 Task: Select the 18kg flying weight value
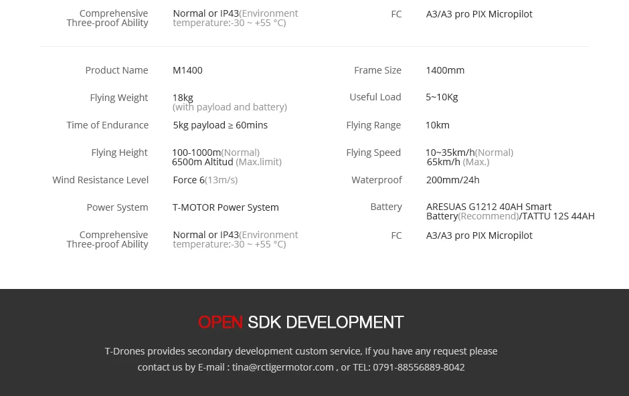(x=183, y=98)
